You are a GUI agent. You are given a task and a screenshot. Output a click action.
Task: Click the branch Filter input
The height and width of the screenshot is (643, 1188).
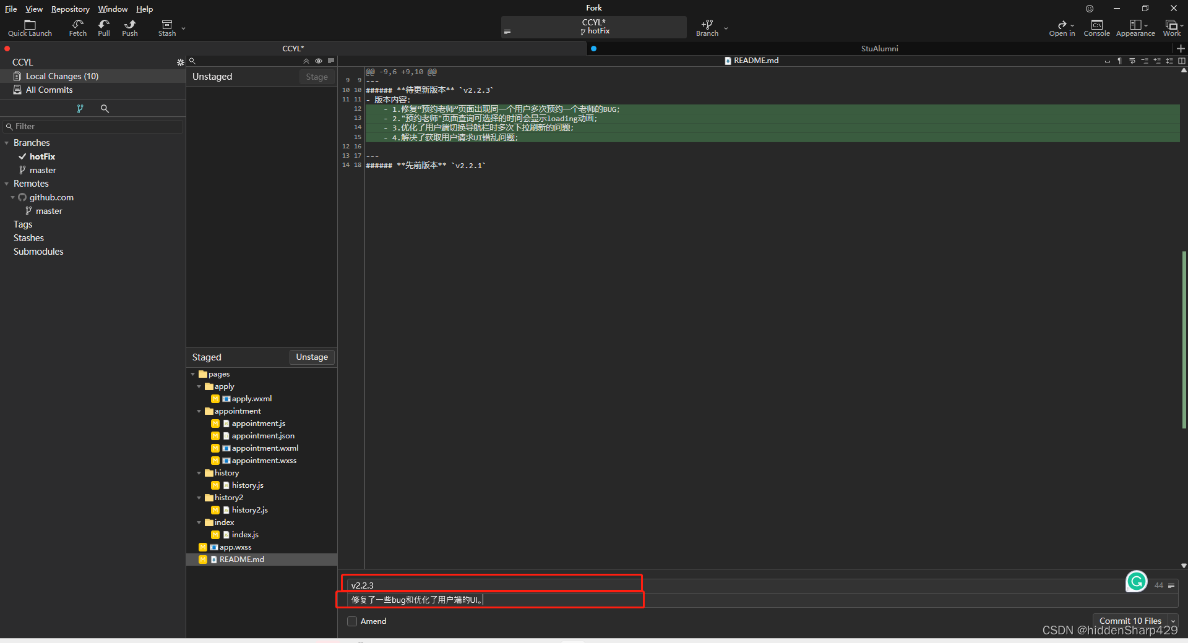[x=93, y=126]
